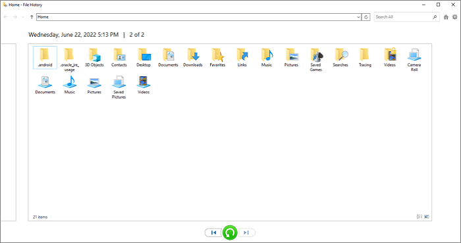The width and height of the screenshot is (461, 243).
Task: Select the Documents library in second row
Action: tap(45, 85)
